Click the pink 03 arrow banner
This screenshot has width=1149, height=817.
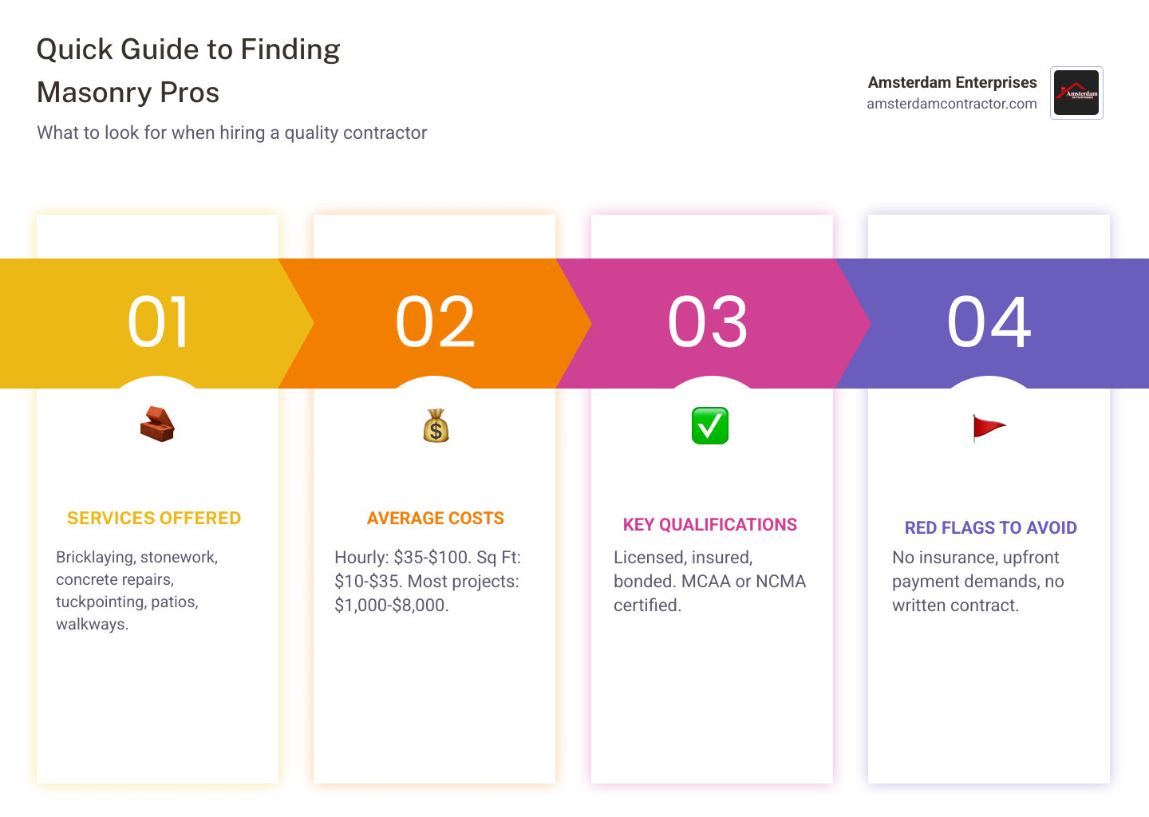(709, 322)
